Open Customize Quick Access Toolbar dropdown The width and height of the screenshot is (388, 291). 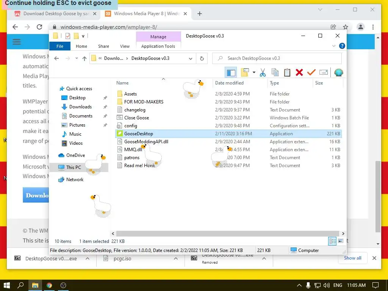(83, 36)
